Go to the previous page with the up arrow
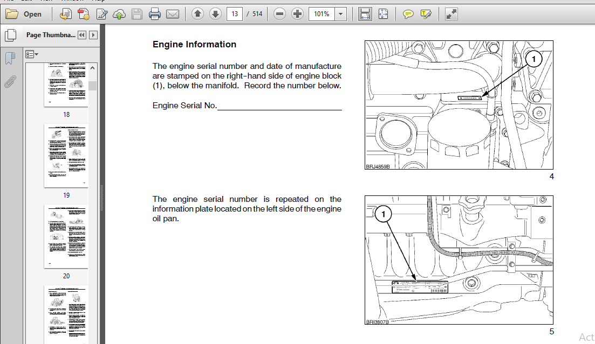 pos(197,14)
